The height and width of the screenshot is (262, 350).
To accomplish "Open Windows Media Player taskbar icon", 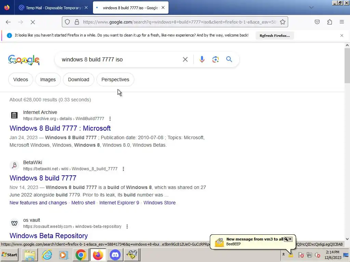I will 64,254.
